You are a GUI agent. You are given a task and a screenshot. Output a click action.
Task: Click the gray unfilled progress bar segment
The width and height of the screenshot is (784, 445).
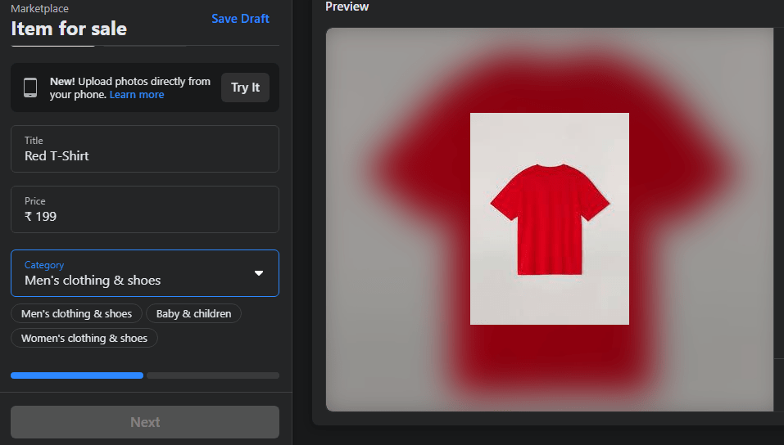213,375
